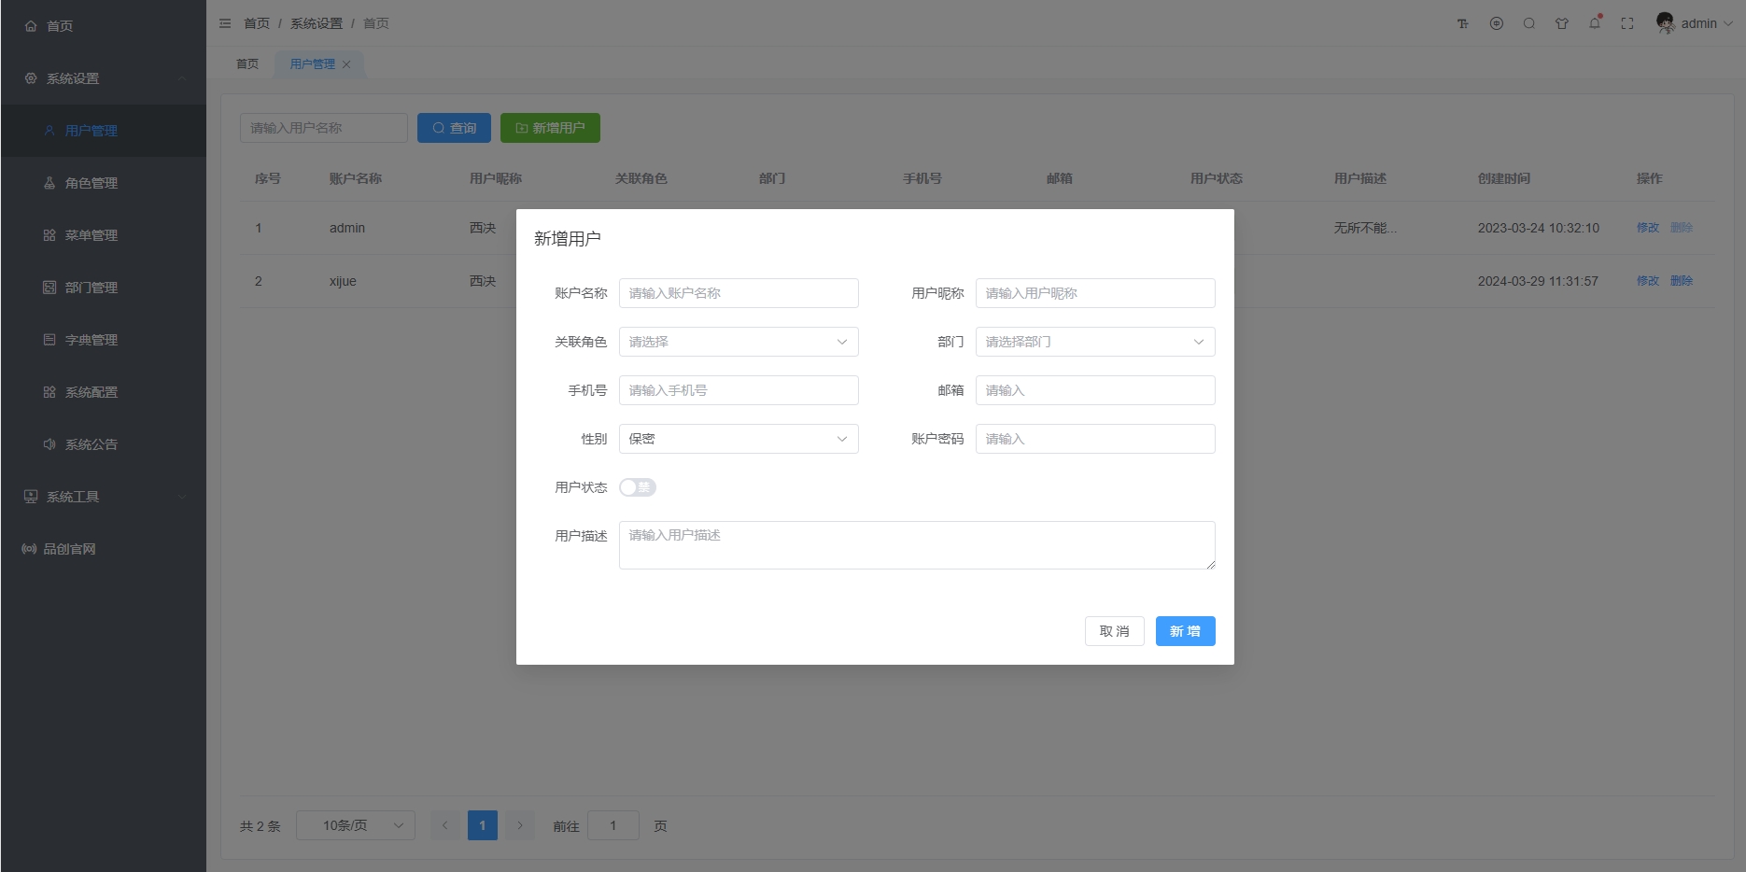
Task: Toggle fullscreen mode icon
Action: (1627, 23)
